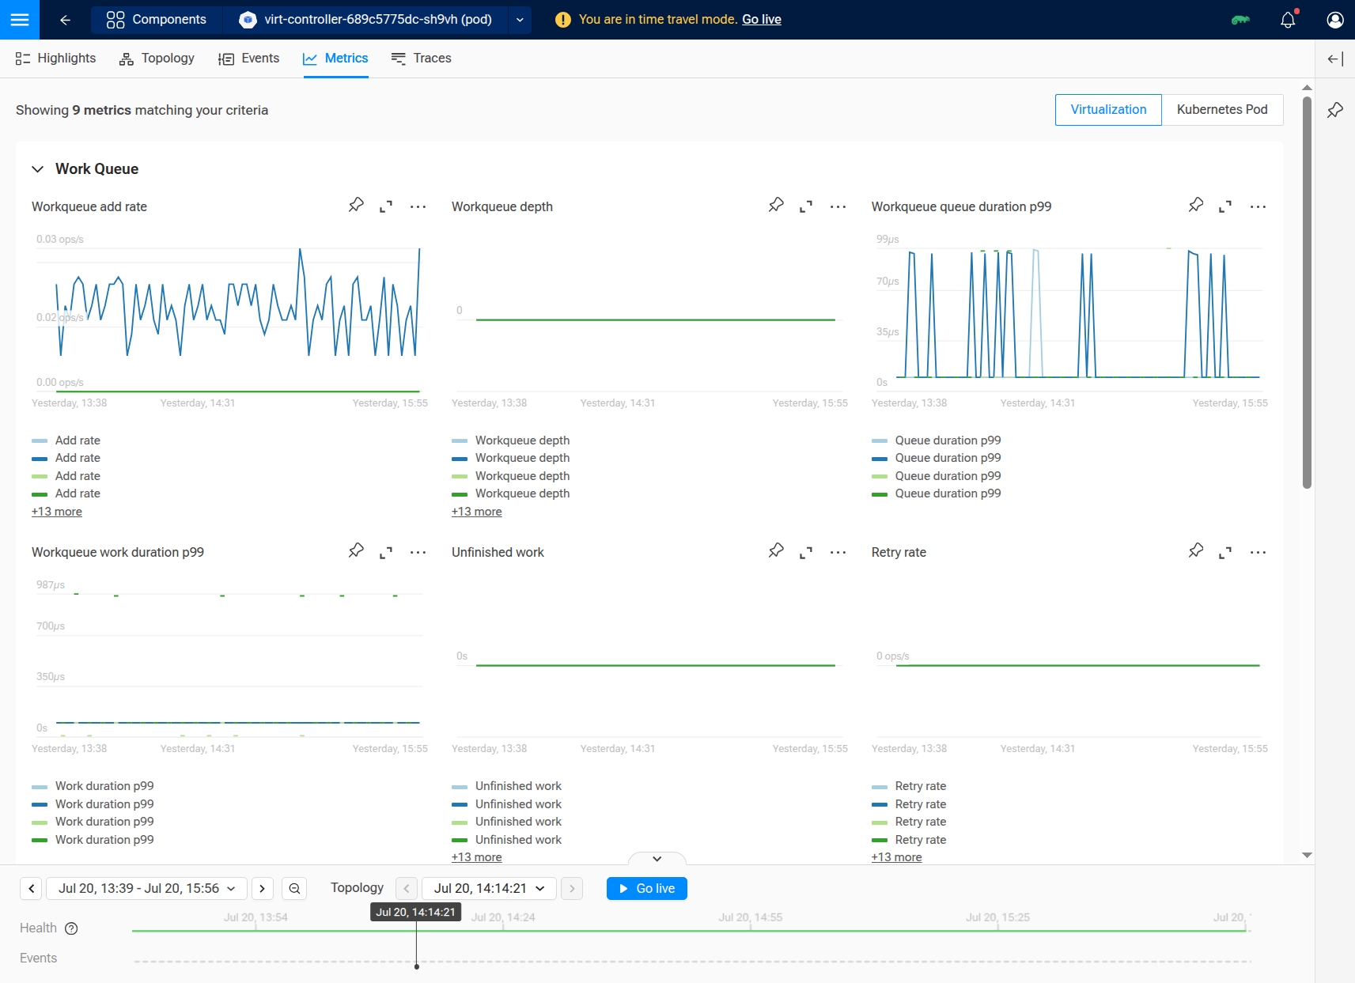The image size is (1355, 983).
Task: Select the Metrics tab
Action: pos(335,59)
